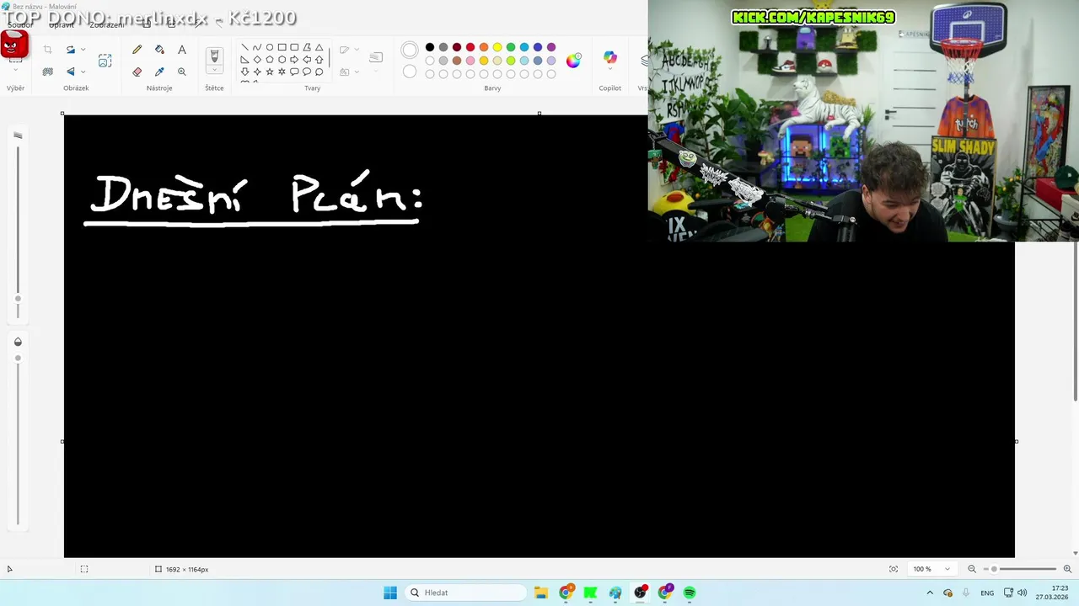1079x606 pixels.
Task: Click the zoom out magnifier in status bar
Action: click(x=972, y=569)
